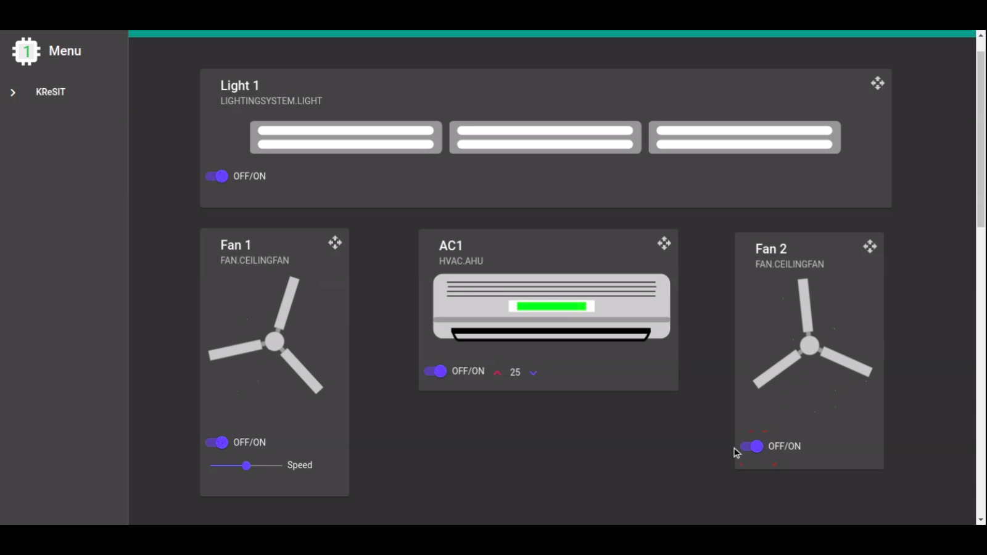
Task: Click the move handle on the Fan 1 card
Action: click(x=335, y=243)
